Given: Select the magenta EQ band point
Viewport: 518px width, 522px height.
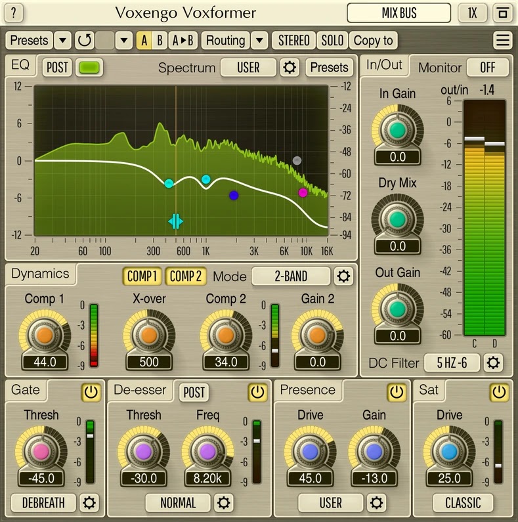Looking at the screenshot, I should click(303, 192).
